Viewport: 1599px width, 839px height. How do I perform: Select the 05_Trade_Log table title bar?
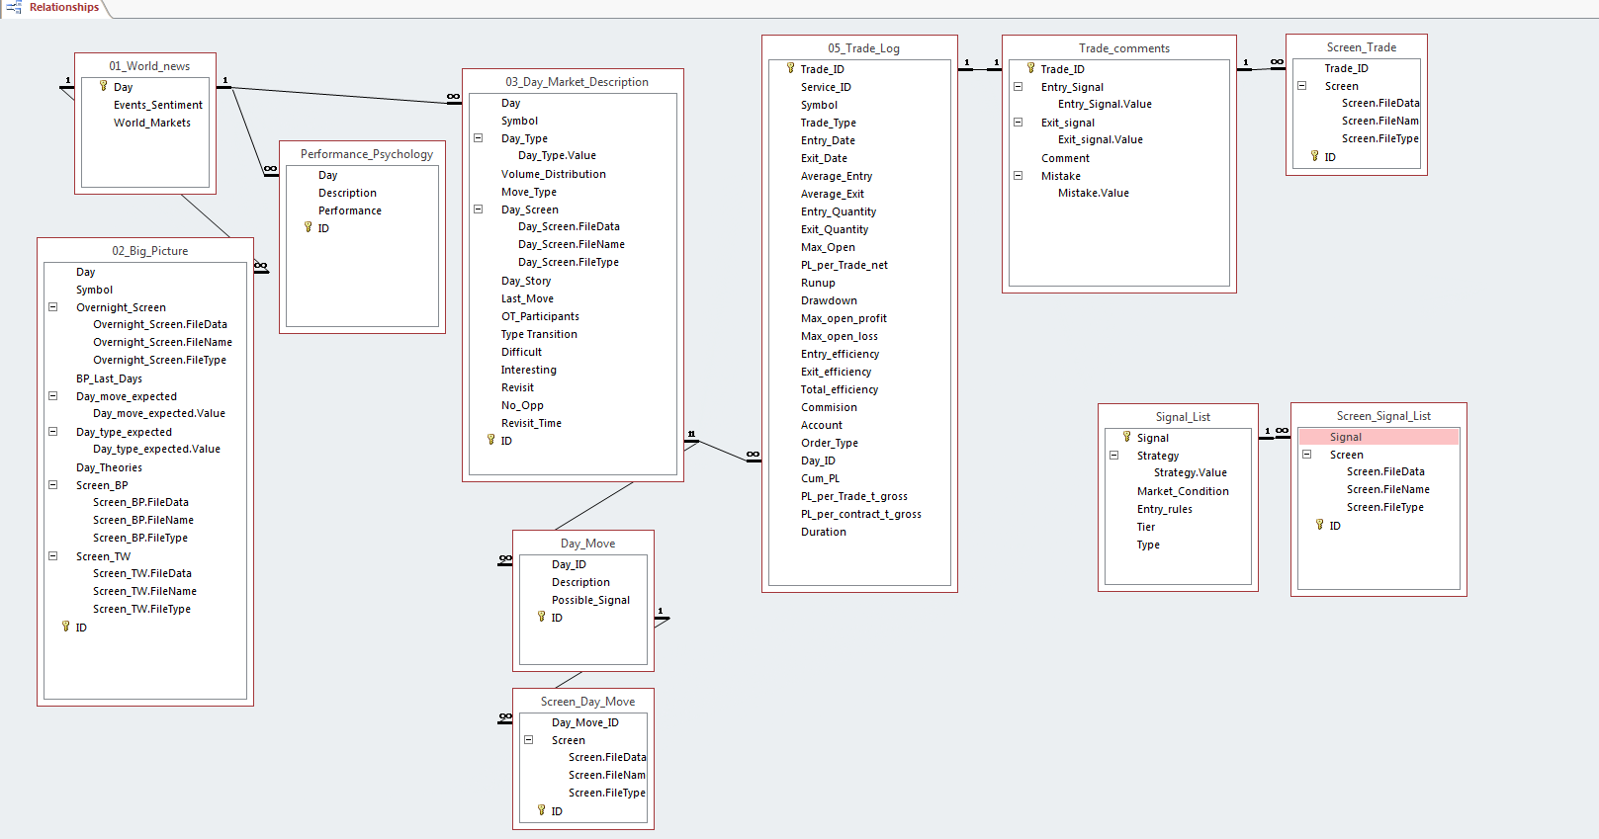point(859,47)
